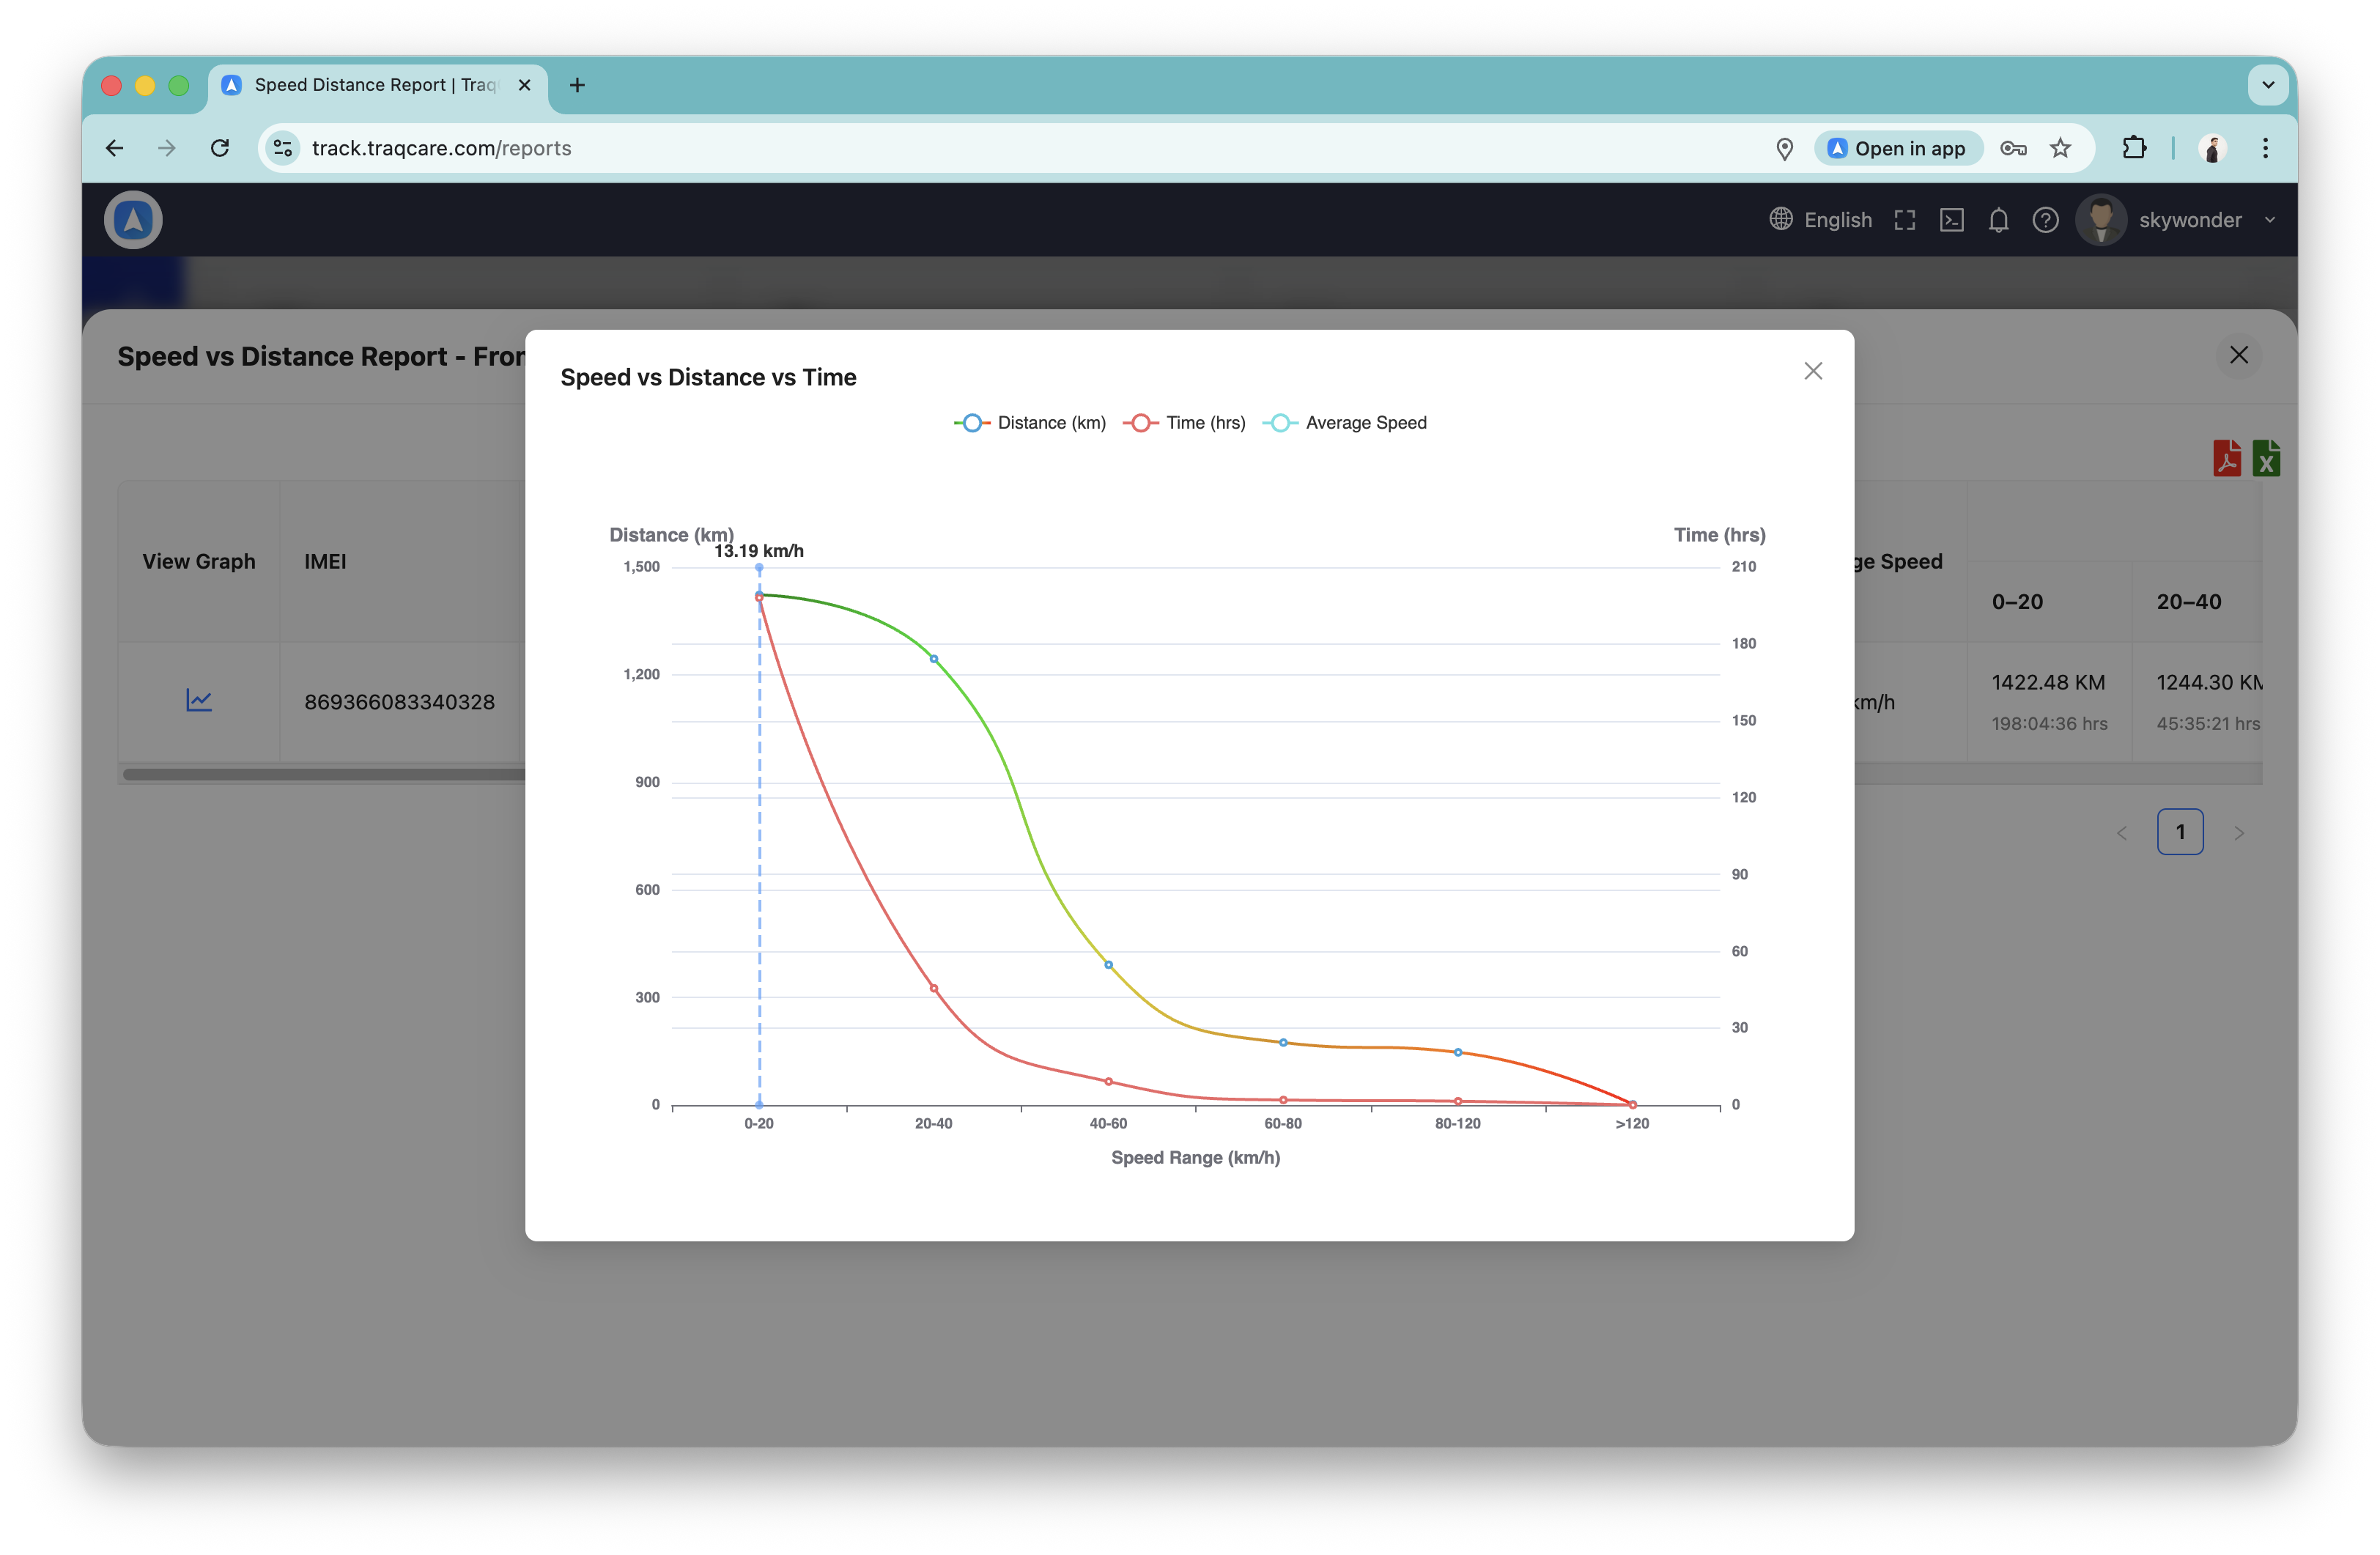Viewport: 2380px width, 1555px height.
Task: Open the help question mark icon
Action: pyautogui.click(x=2045, y=220)
